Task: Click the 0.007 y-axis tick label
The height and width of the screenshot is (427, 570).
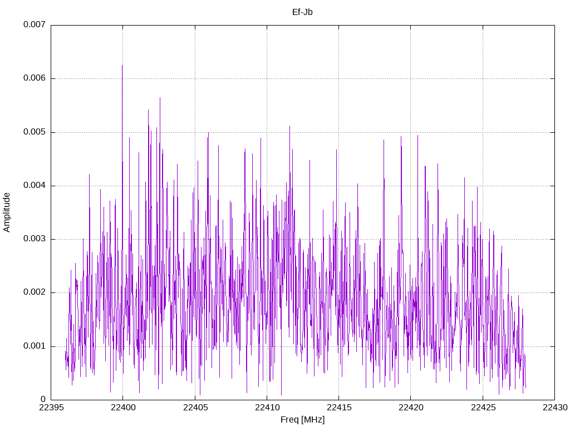Action: pyautogui.click(x=35, y=24)
